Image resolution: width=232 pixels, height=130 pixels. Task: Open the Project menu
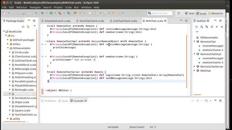click(x=58, y=7)
